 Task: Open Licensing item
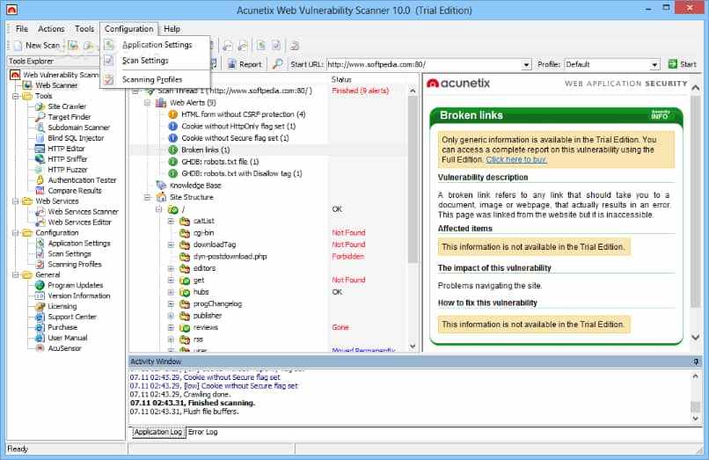pos(62,306)
